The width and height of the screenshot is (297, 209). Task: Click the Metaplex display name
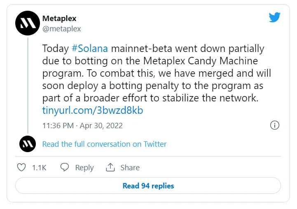[x=59, y=19]
